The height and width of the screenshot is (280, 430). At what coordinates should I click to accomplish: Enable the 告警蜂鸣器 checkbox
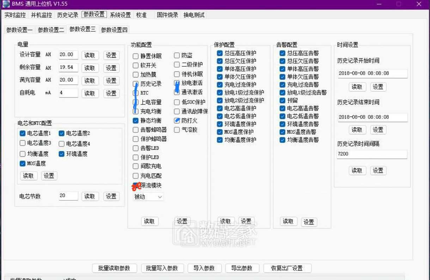(x=136, y=130)
